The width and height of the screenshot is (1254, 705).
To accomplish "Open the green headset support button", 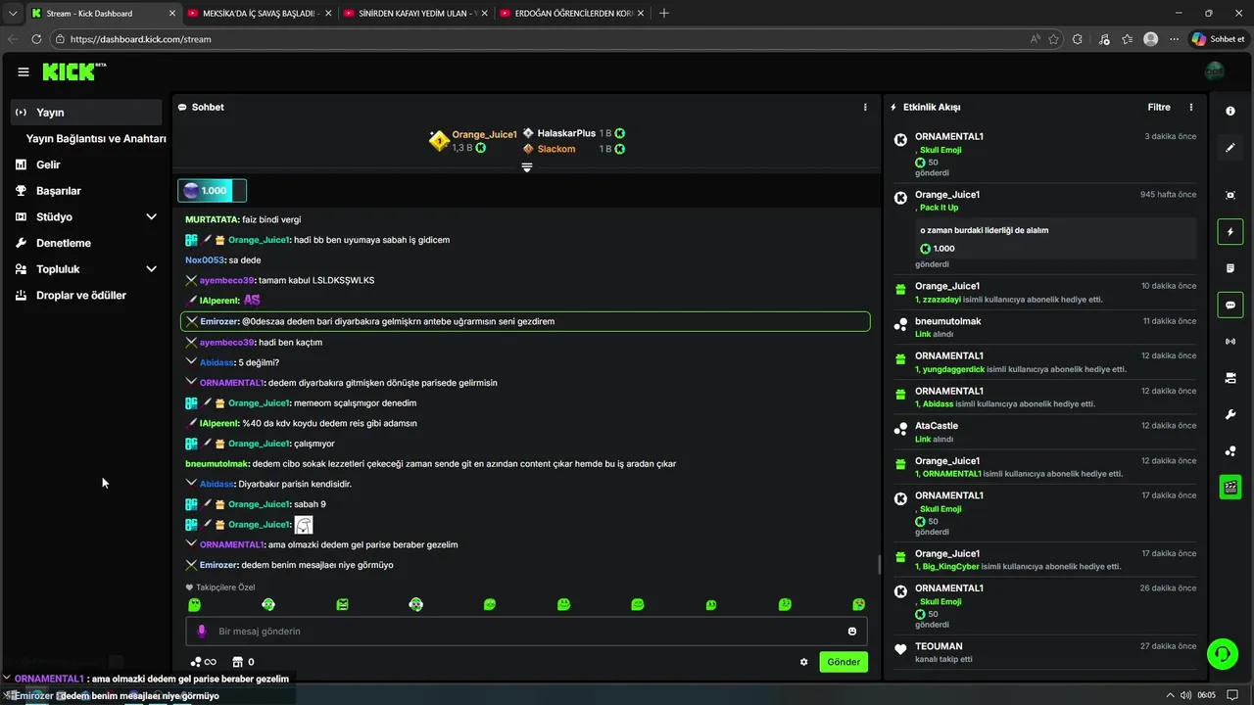I will (1222, 654).
